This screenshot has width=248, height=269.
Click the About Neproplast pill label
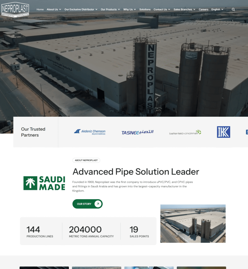[86, 160]
